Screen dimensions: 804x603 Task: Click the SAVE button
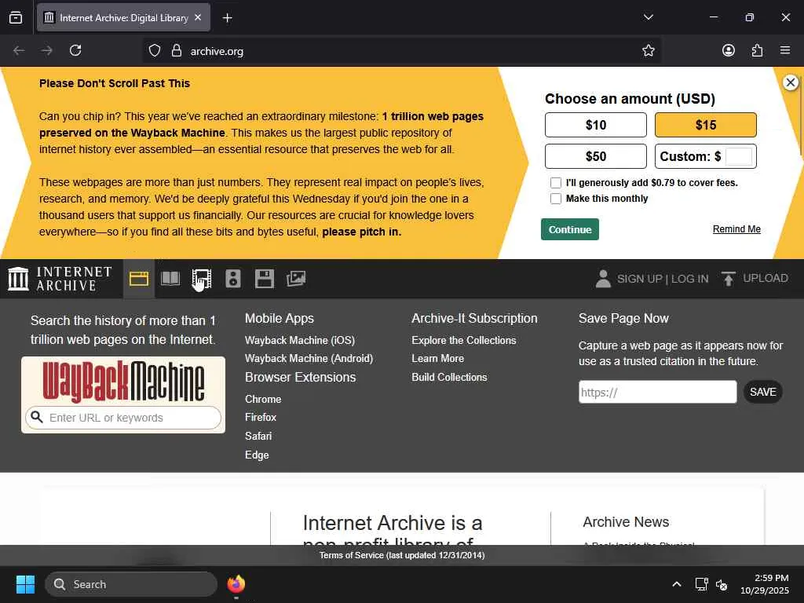[x=763, y=393]
